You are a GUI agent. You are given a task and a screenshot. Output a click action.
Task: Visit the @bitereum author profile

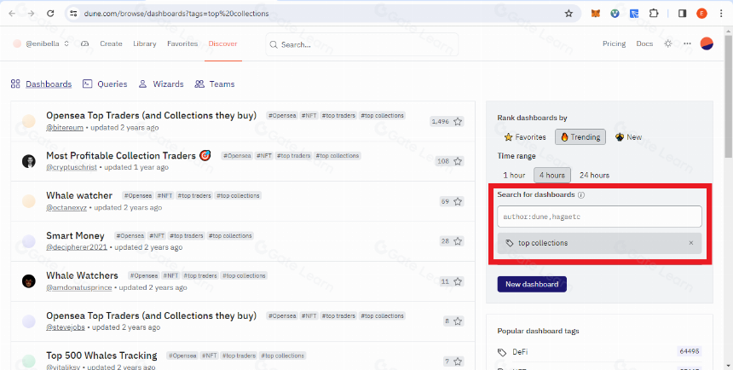click(65, 127)
